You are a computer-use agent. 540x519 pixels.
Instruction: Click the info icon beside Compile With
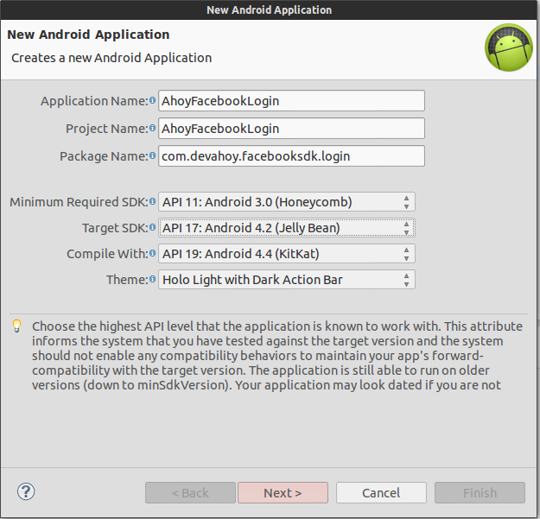point(152,253)
